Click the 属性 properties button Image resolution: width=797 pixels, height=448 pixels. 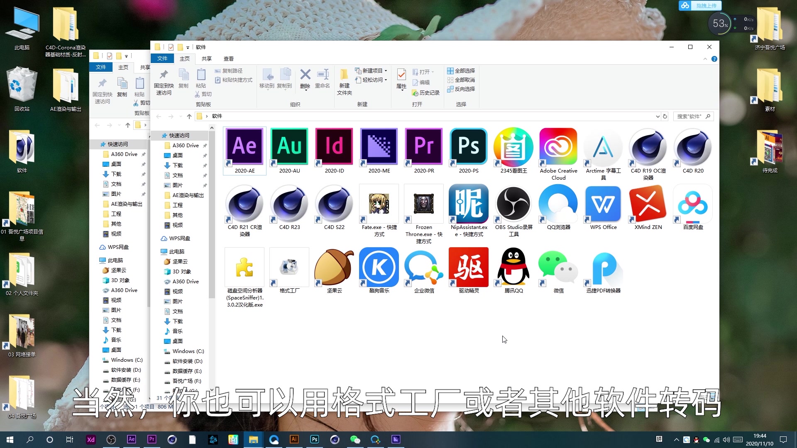[x=401, y=79]
